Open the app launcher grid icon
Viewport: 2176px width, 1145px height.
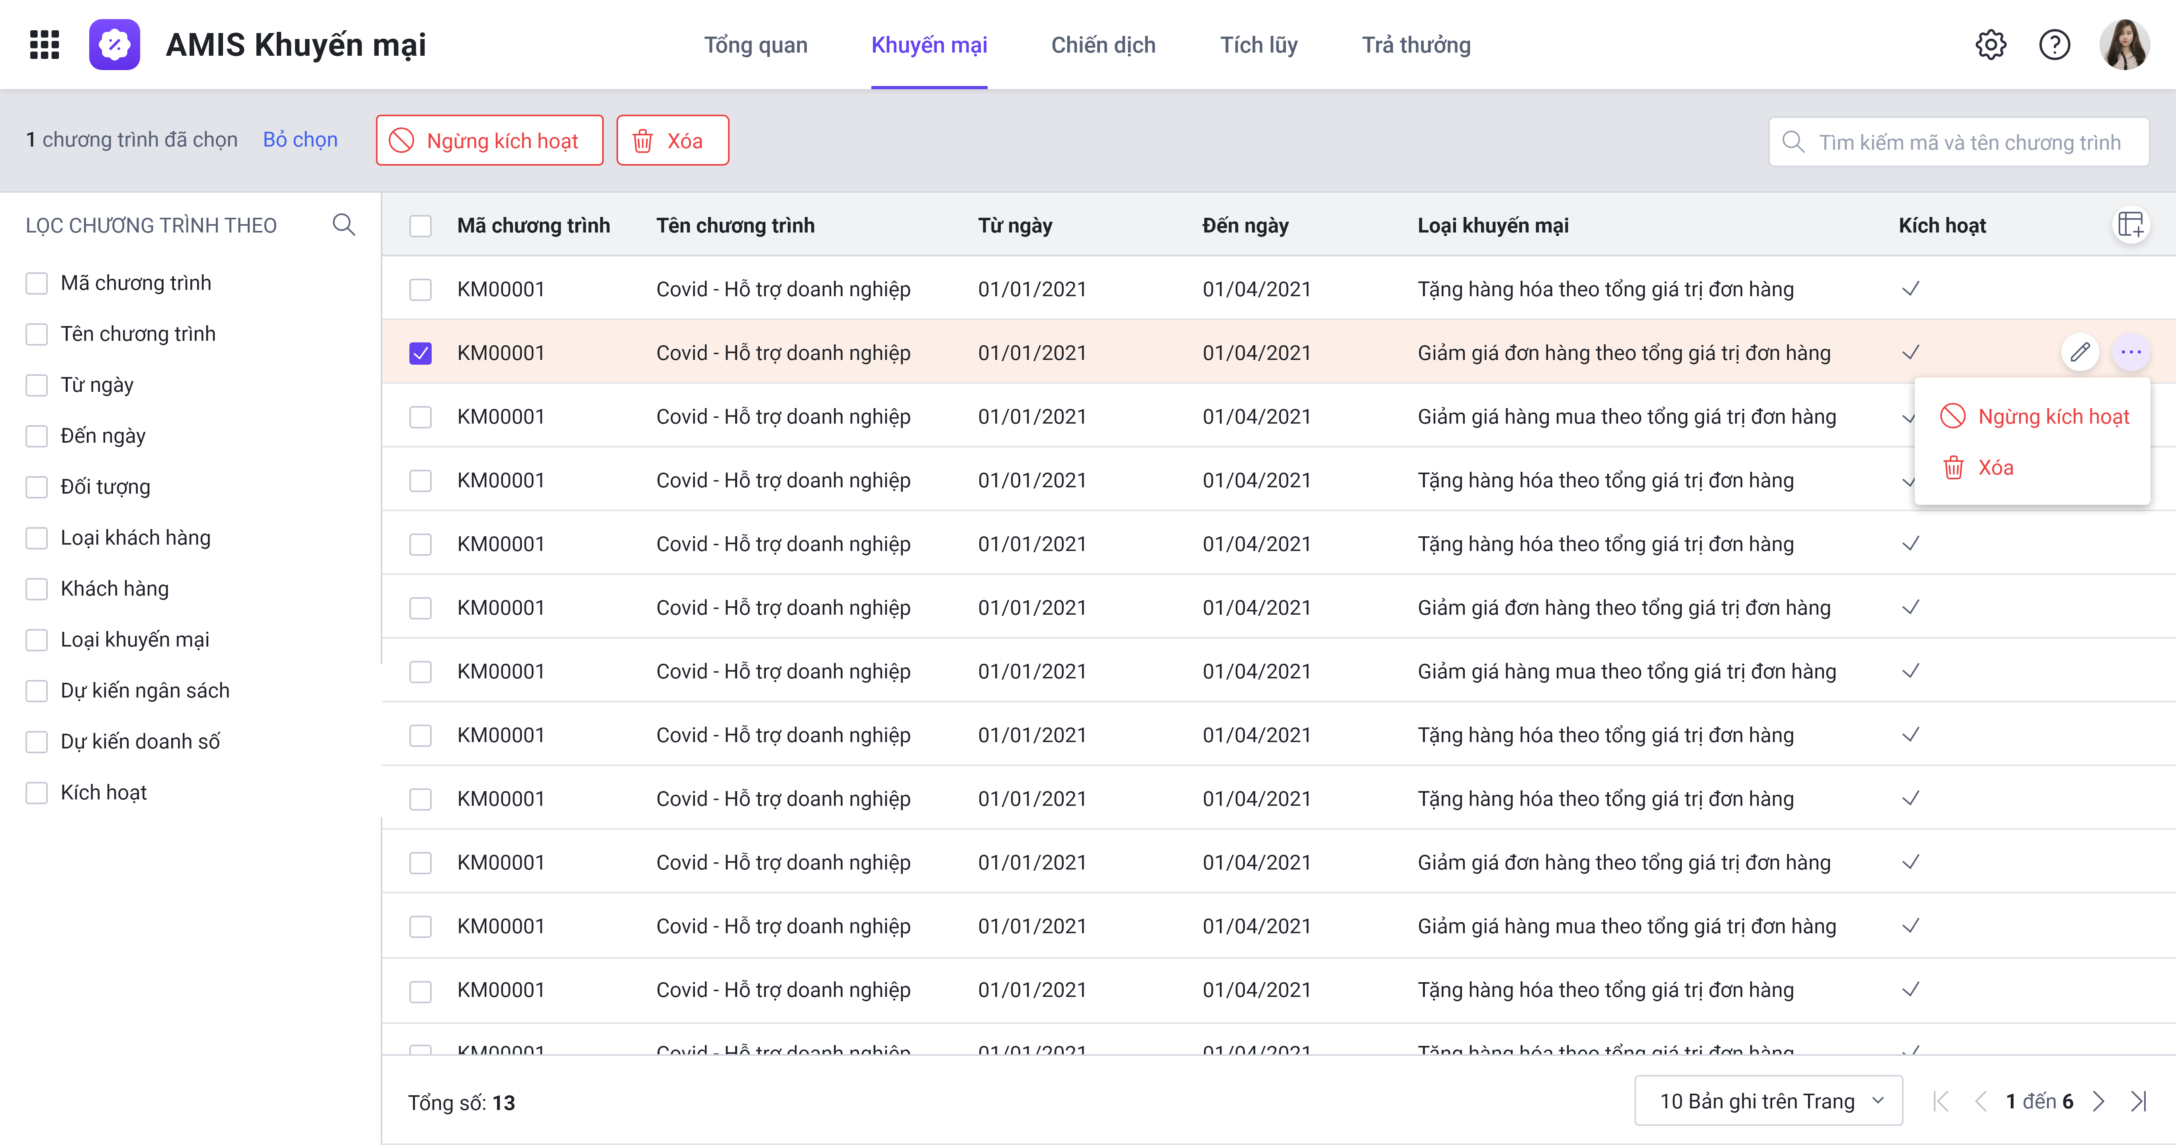(44, 45)
